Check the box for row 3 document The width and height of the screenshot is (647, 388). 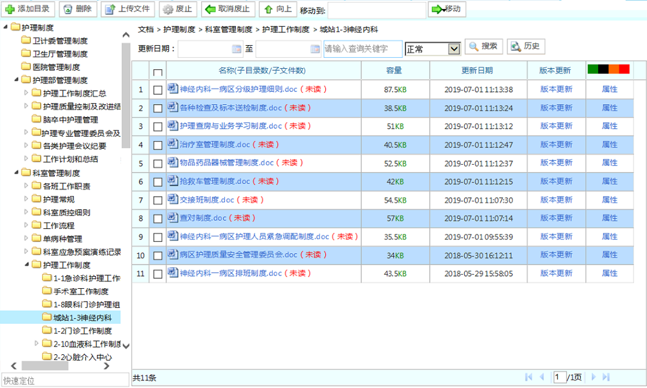pos(158,127)
